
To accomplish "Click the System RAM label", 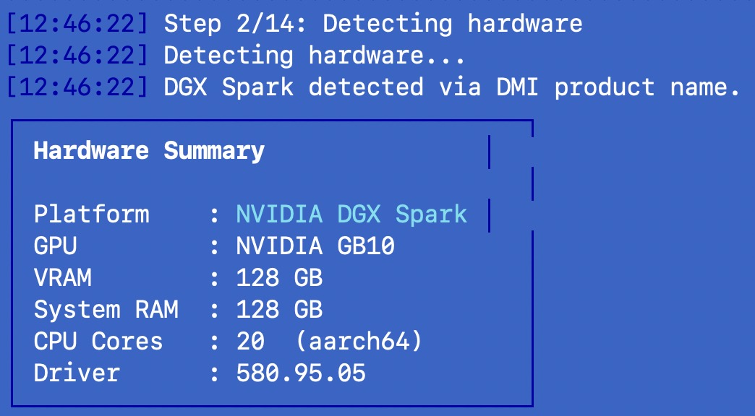I will pos(106,309).
